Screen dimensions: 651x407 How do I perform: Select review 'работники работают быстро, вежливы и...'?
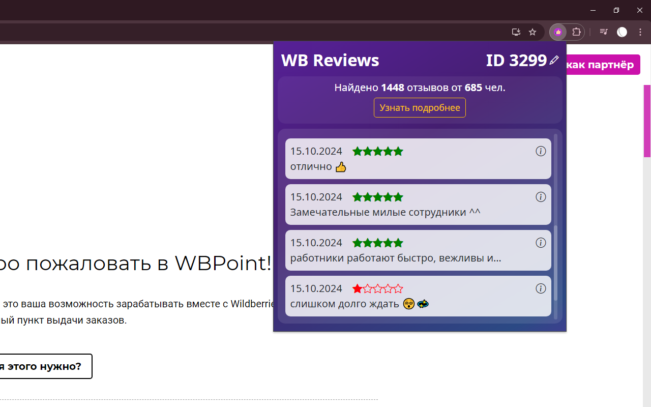[x=396, y=258]
